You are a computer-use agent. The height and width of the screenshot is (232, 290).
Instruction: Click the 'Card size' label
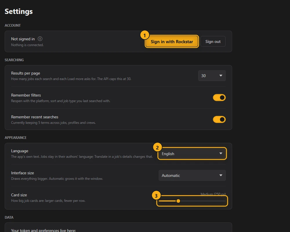point(19,195)
